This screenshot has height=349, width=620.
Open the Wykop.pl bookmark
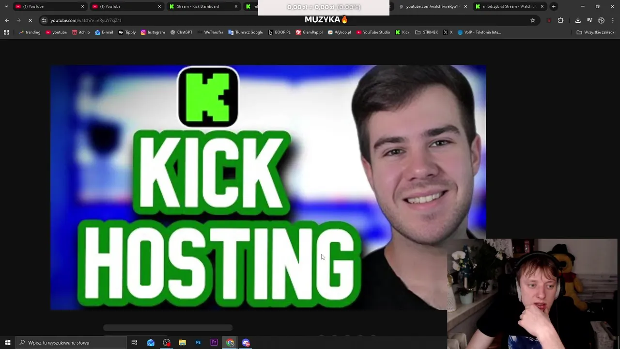[340, 32]
